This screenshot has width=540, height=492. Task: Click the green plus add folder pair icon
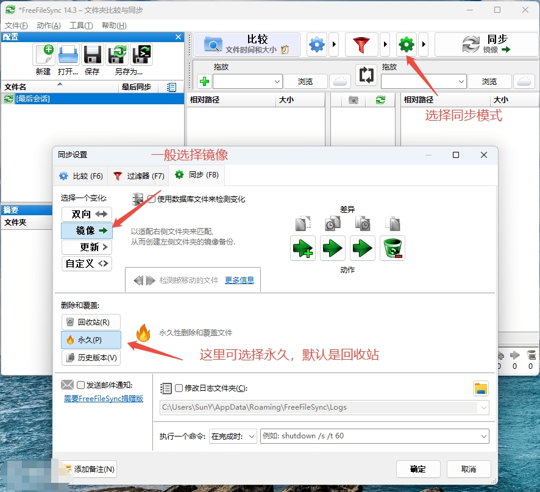pos(204,82)
